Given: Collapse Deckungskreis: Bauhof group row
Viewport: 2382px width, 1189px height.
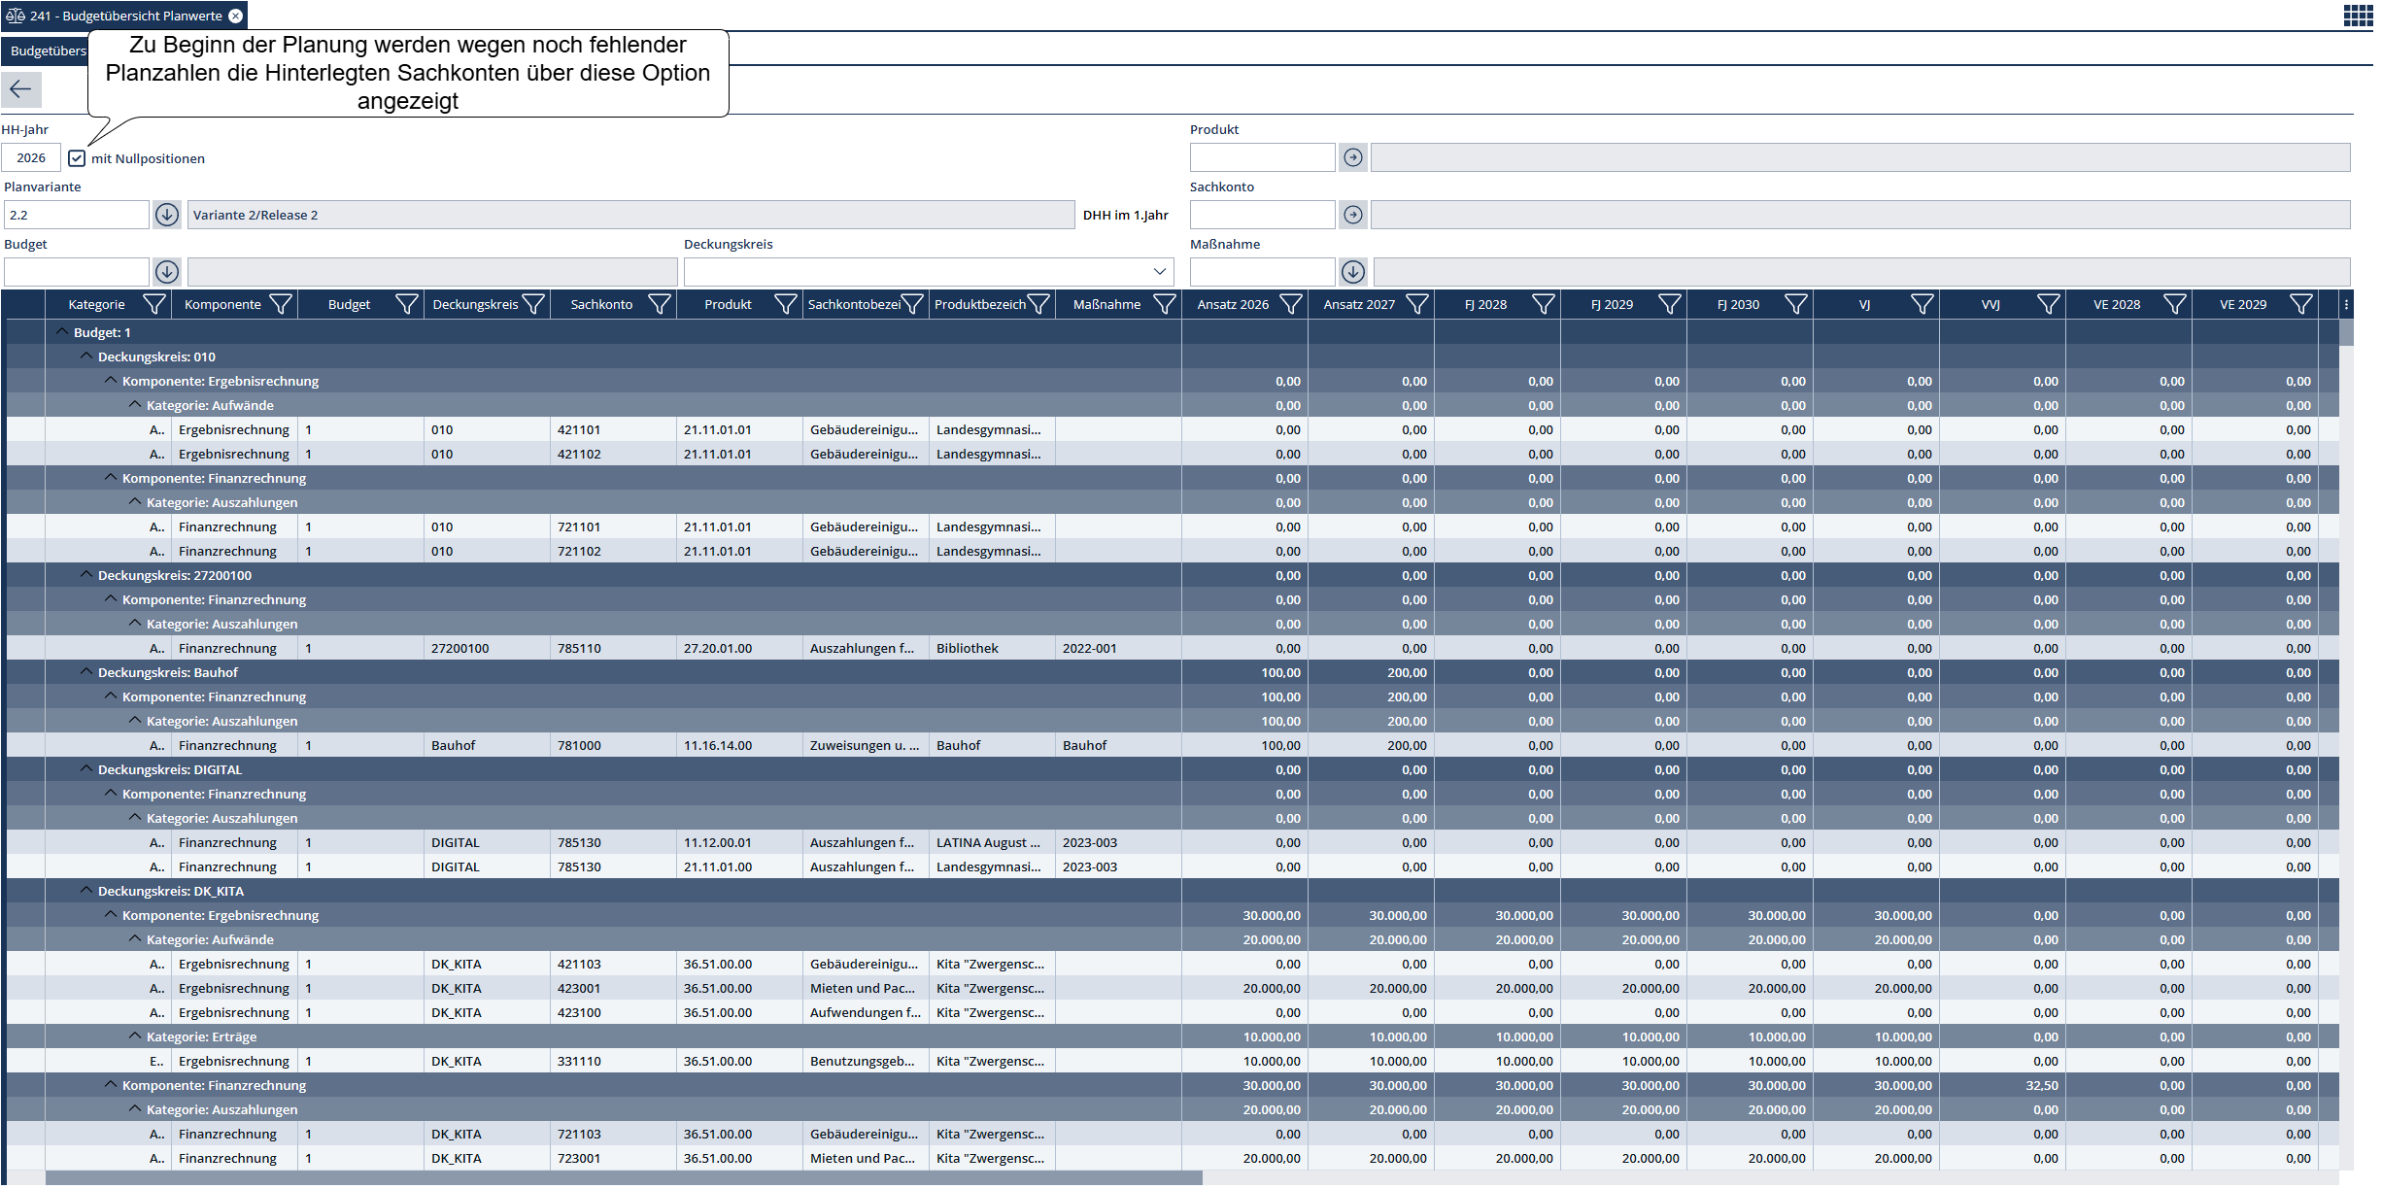Looking at the screenshot, I should [86, 672].
